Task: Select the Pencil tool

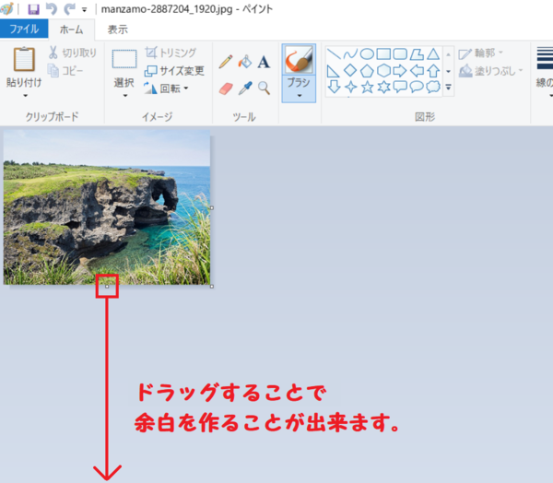Action: point(226,62)
